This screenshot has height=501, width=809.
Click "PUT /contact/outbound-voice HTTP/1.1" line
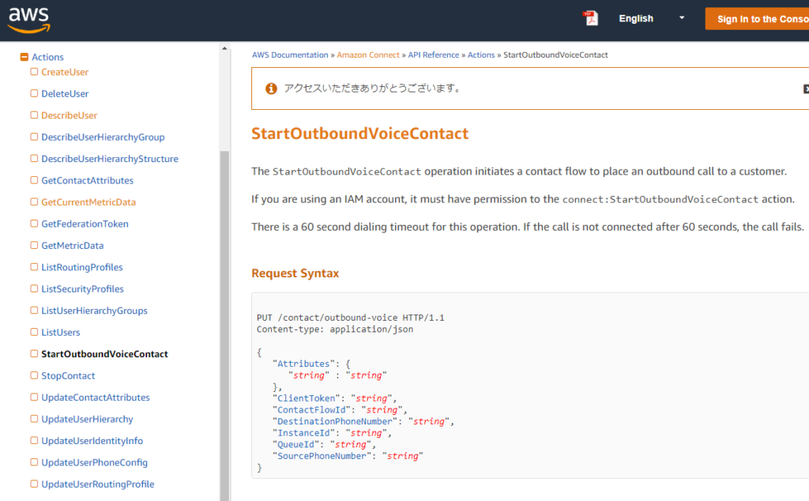(x=350, y=318)
